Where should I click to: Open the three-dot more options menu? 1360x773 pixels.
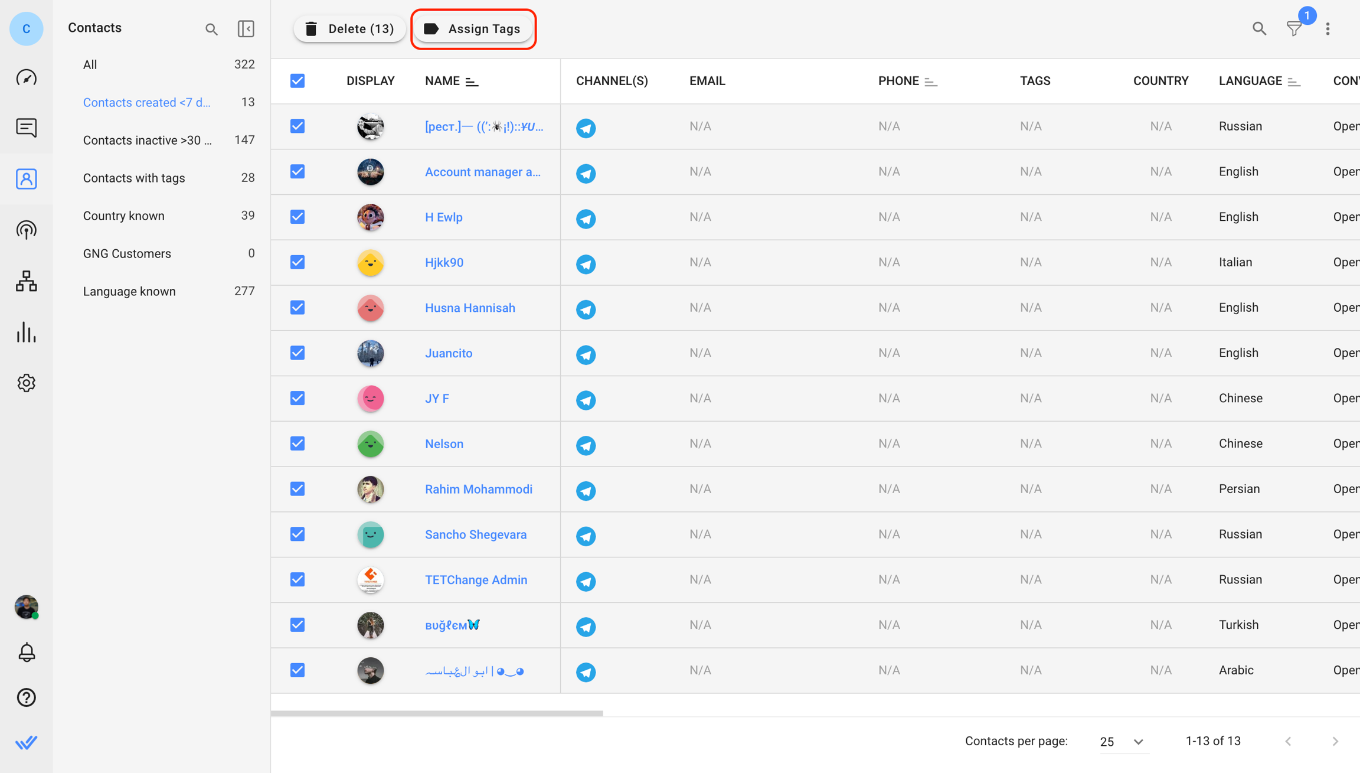pyautogui.click(x=1328, y=28)
